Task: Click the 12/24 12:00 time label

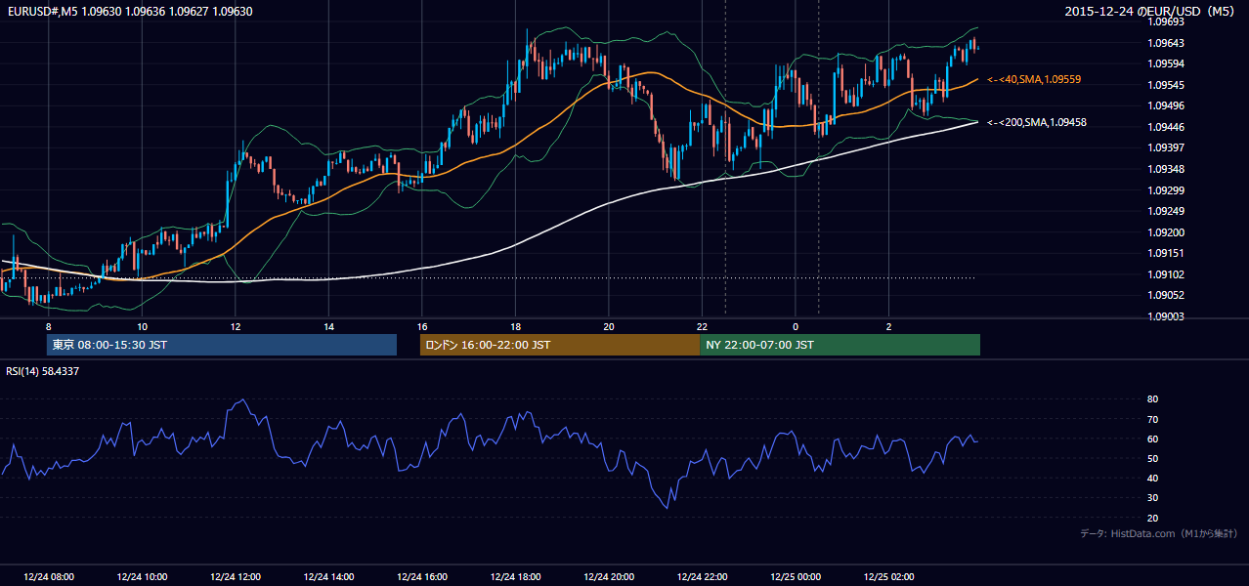Action: point(236,577)
